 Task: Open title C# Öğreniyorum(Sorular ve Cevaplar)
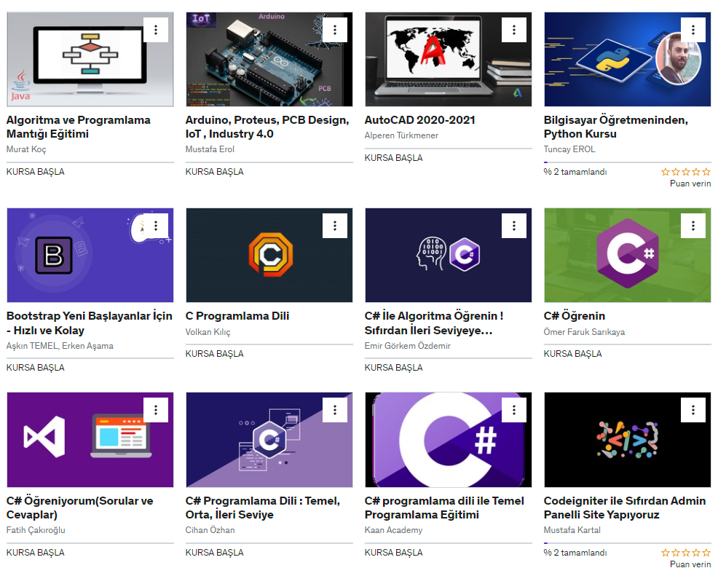tap(80, 508)
